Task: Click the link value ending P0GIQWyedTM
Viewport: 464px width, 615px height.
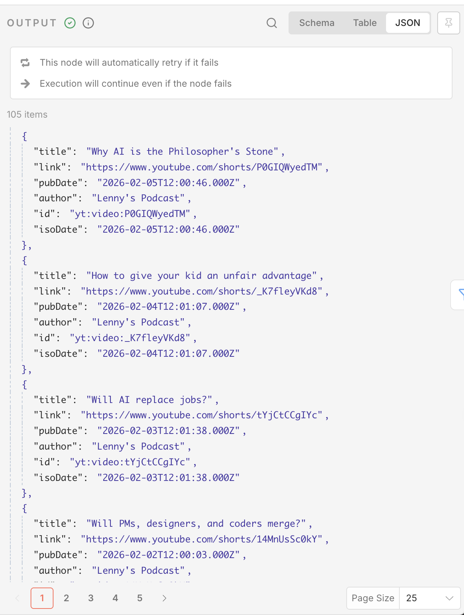Action: 202,167
